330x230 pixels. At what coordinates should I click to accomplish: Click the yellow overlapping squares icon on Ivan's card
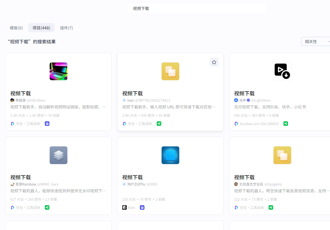[x=170, y=71]
